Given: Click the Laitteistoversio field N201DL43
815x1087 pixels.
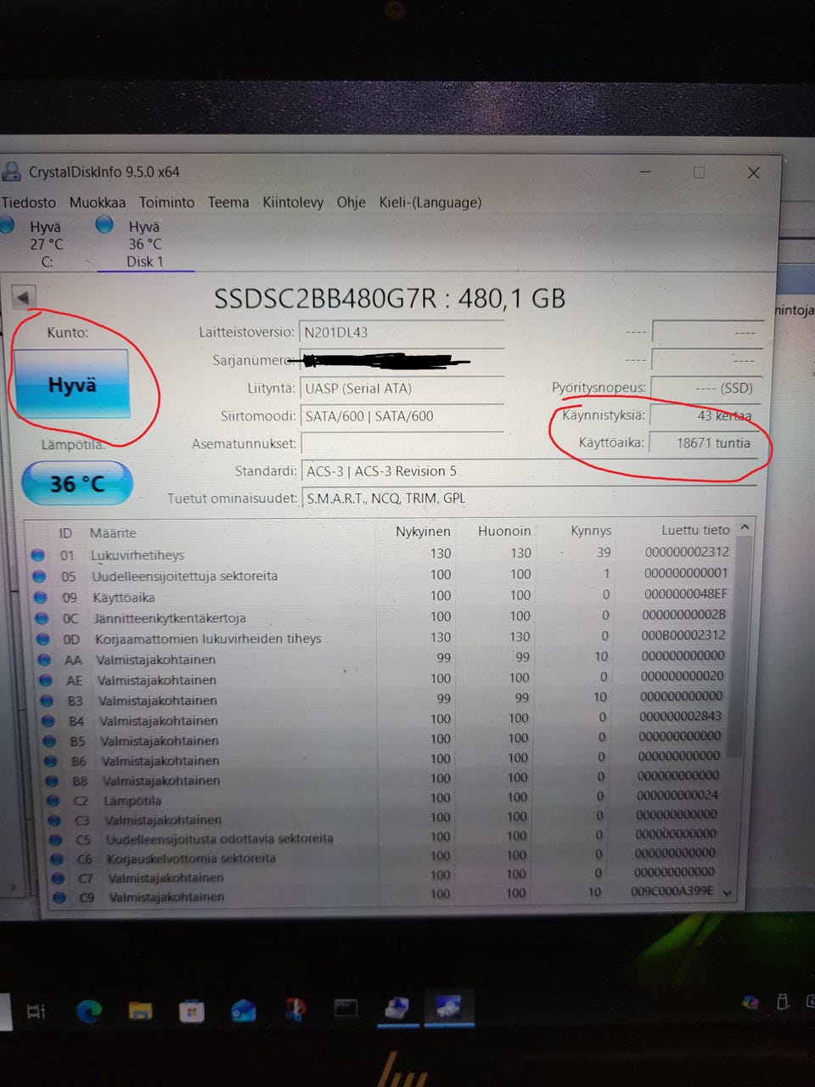Looking at the screenshot, I should (402, 332).
